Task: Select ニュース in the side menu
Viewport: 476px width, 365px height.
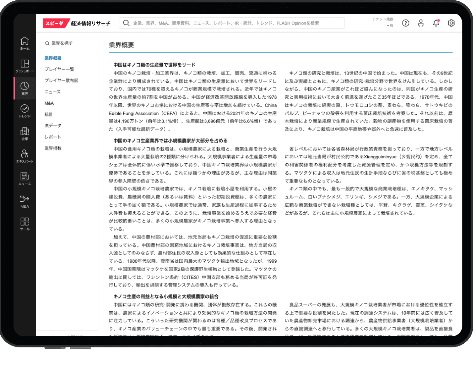Action: [53, 92]
